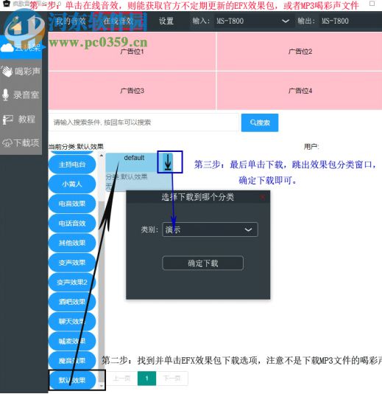The width and height of the screenshot is (382, 394).
Task: Close the 选择下载到哪个分类 dialog
Action: [x=263, y=197]
